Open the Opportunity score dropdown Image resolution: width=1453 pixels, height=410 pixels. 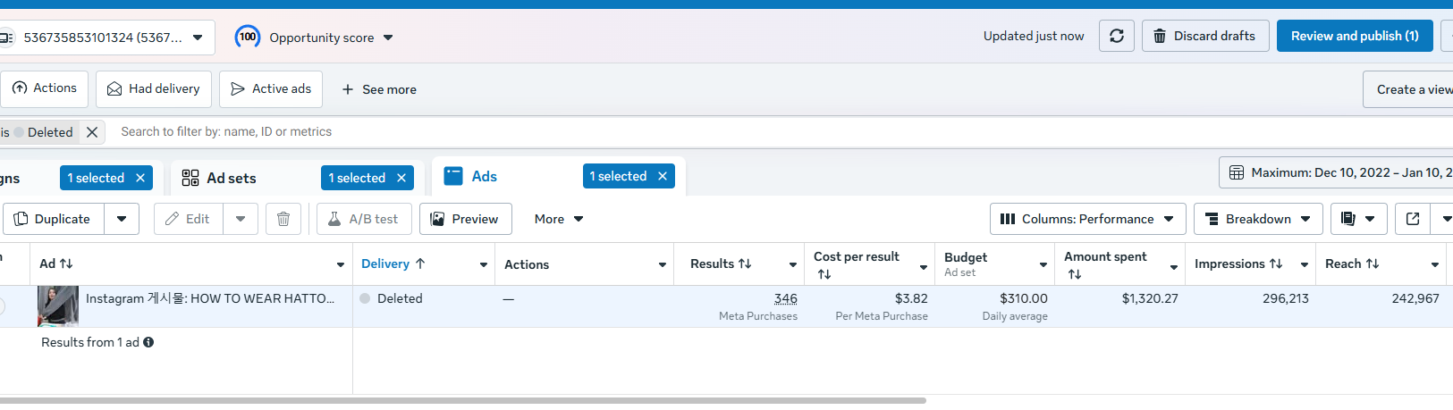[388, 38]
